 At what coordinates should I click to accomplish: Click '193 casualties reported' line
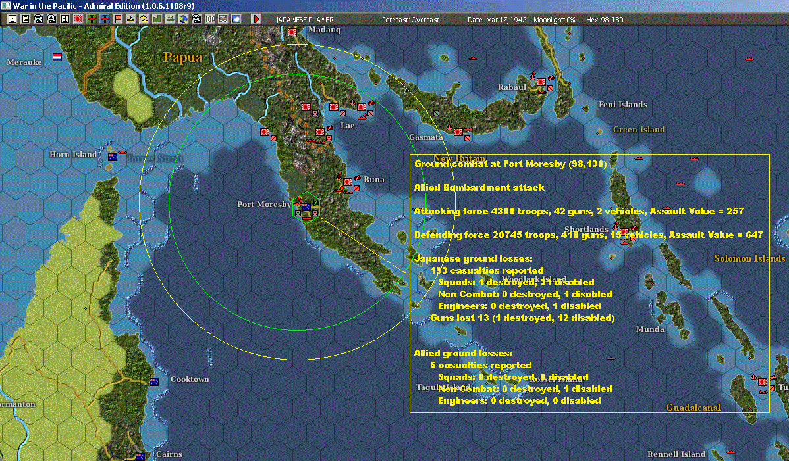[x=487, y=270]
